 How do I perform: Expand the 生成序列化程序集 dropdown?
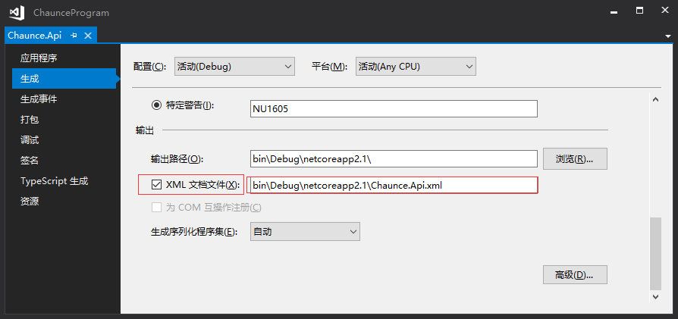[x=305, y=231]
